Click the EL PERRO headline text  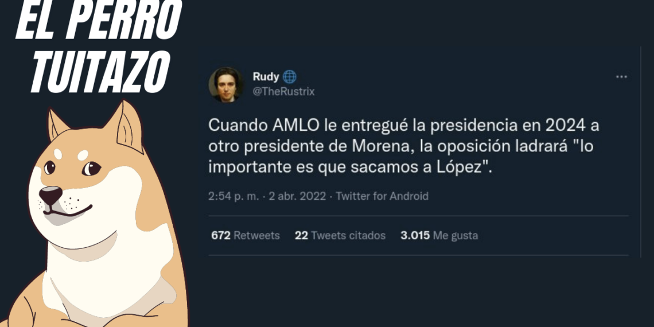(99, 20)
